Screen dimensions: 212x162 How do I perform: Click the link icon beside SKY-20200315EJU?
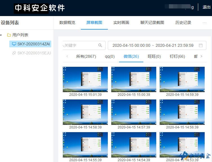point(14,53)
